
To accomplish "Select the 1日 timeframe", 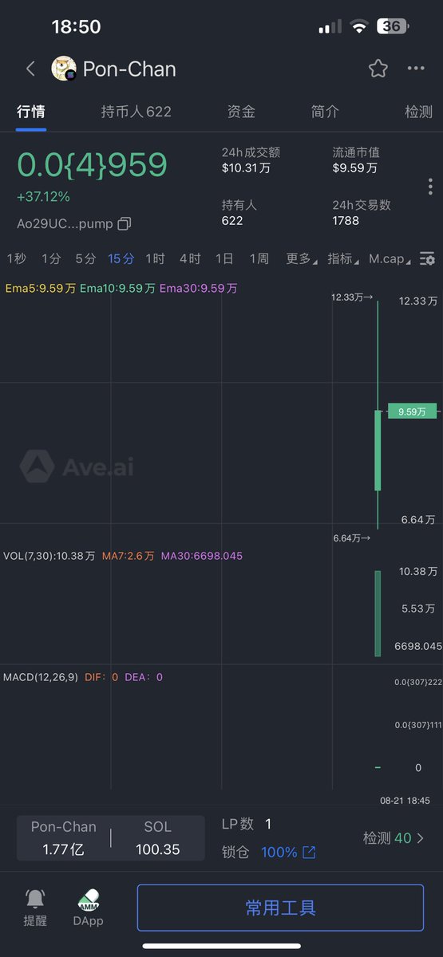I will click(x=224, y=258).
